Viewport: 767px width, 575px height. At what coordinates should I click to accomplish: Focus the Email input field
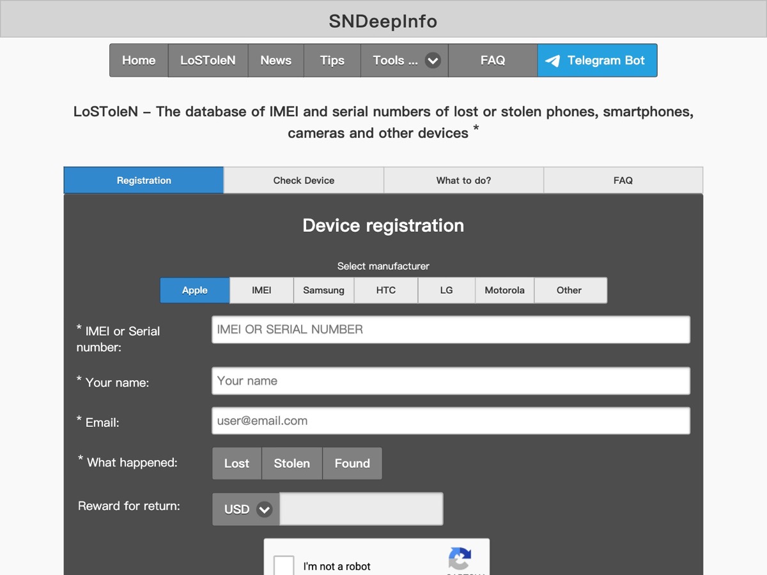(451, 421)
